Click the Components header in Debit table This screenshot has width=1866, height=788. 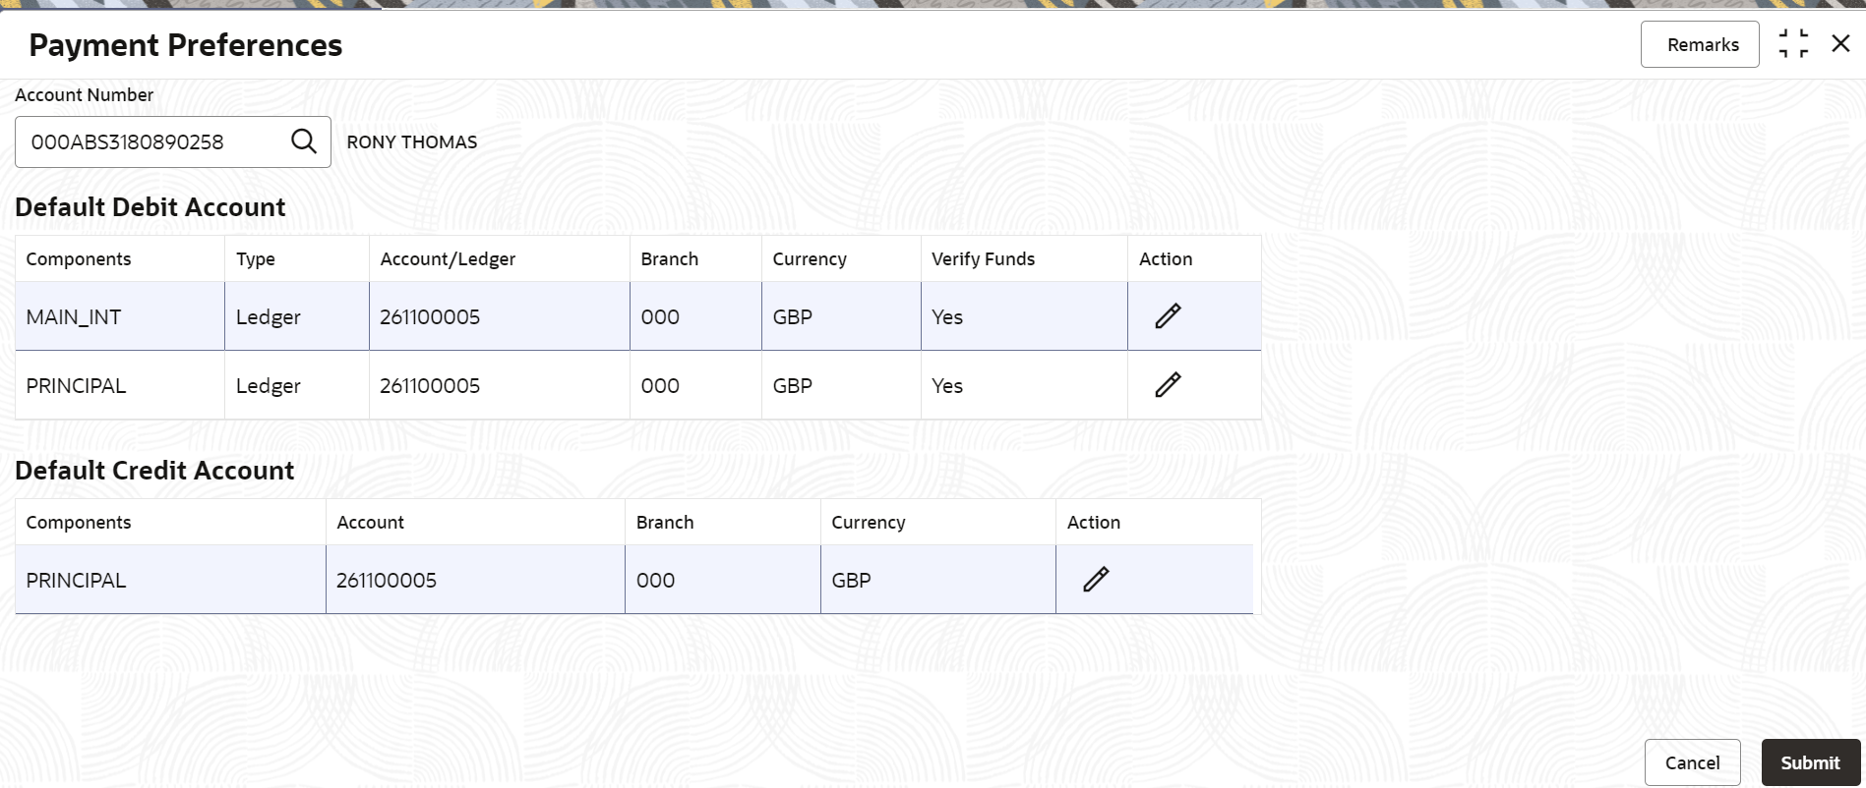coord(79,259)
